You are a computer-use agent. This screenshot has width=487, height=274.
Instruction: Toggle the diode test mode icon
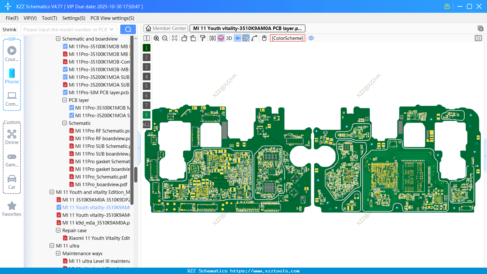(x=238, y=38)
